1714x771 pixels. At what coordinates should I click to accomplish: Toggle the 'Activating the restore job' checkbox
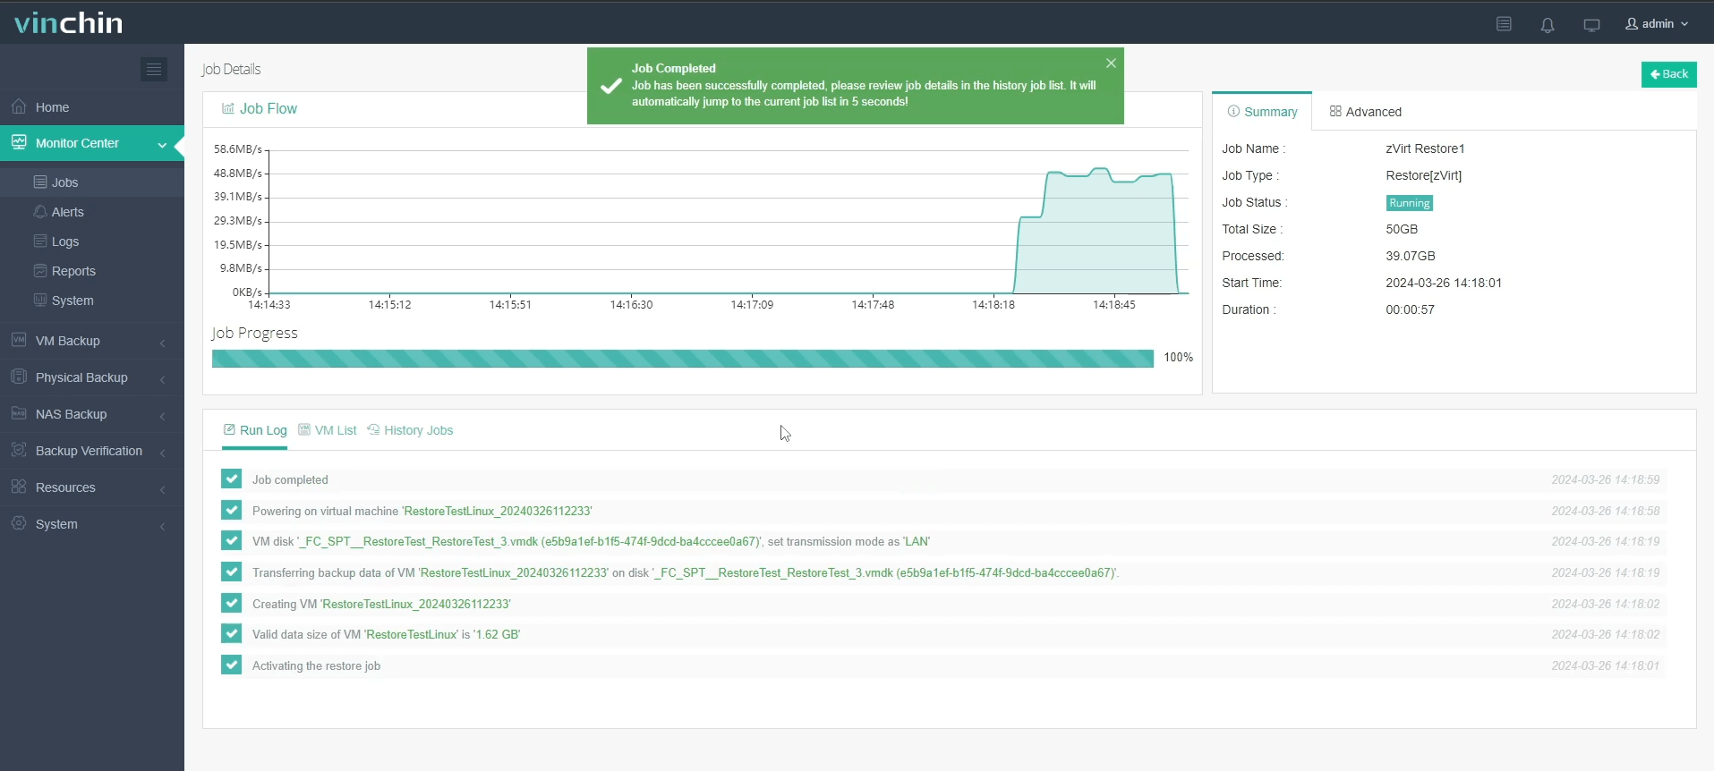pos(231,665)
